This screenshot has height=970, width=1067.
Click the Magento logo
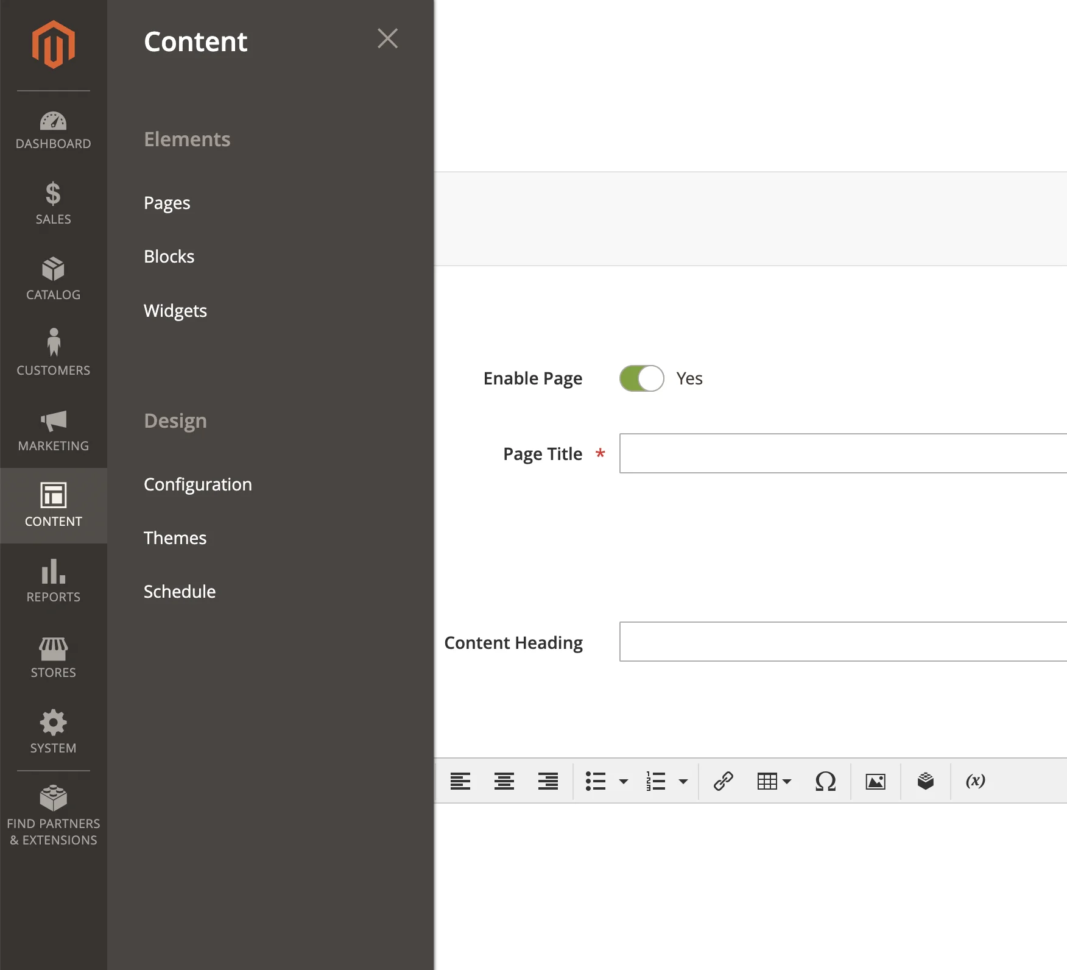(x=53, y=43)
